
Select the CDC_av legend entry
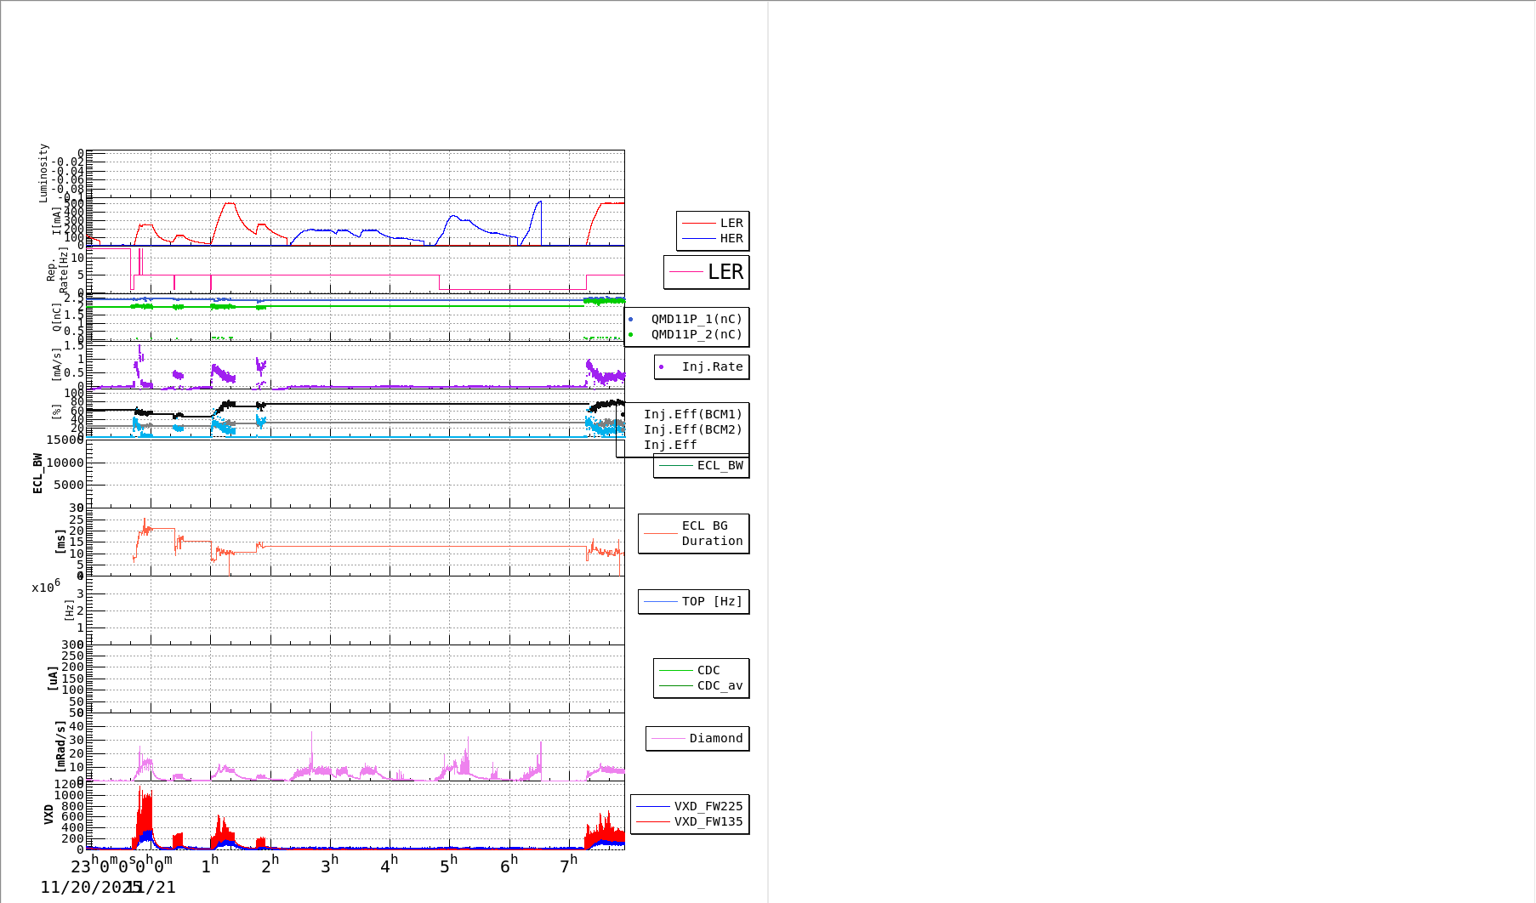(720, 686)
